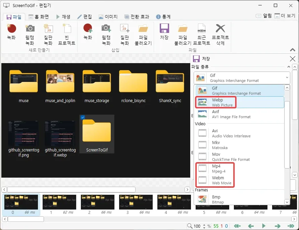Select frame 1 thumbnail

click(59, 204)
